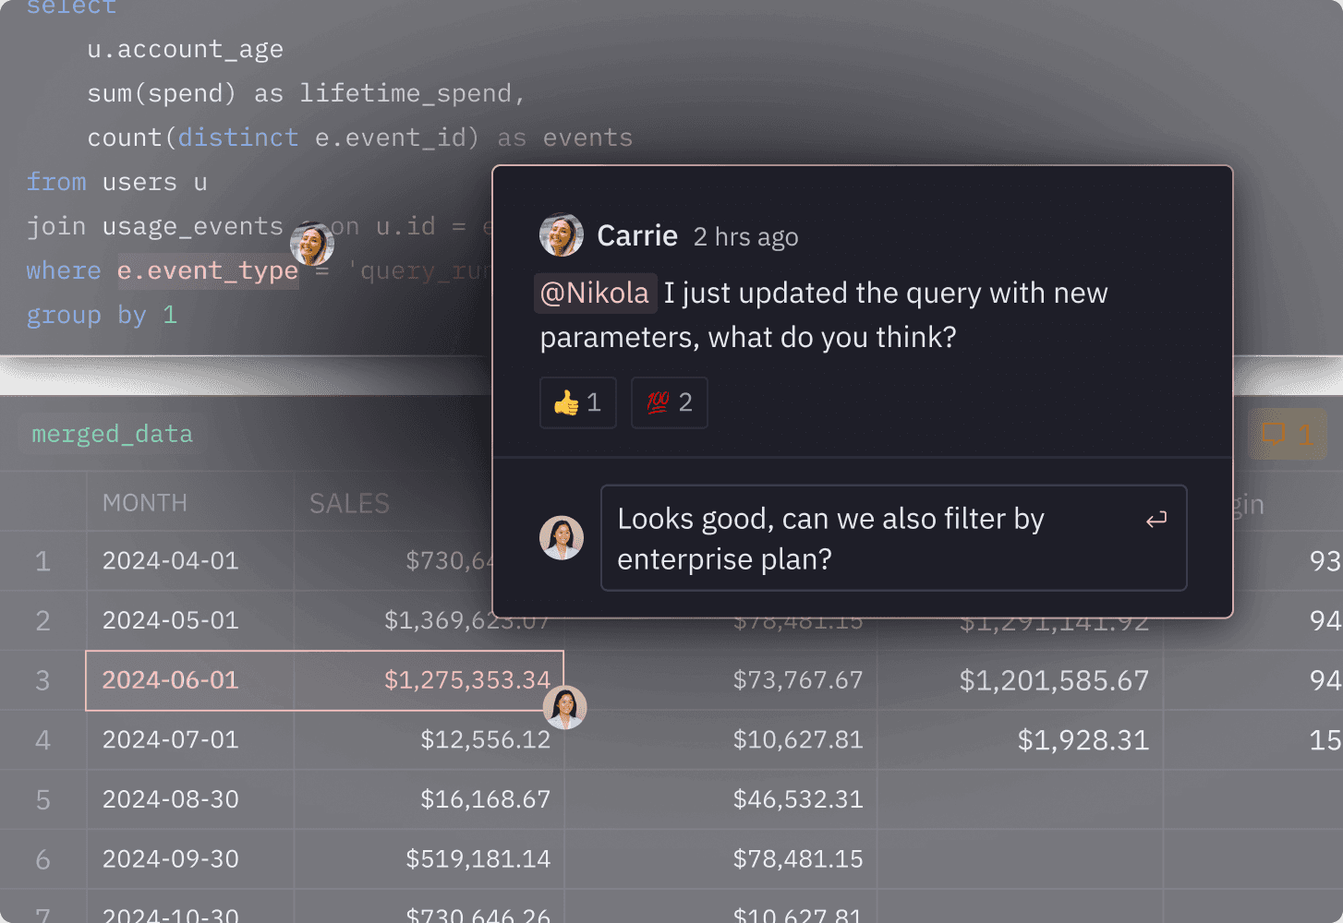Open the merged_data table tab
1343x923 pixels.
112,434
